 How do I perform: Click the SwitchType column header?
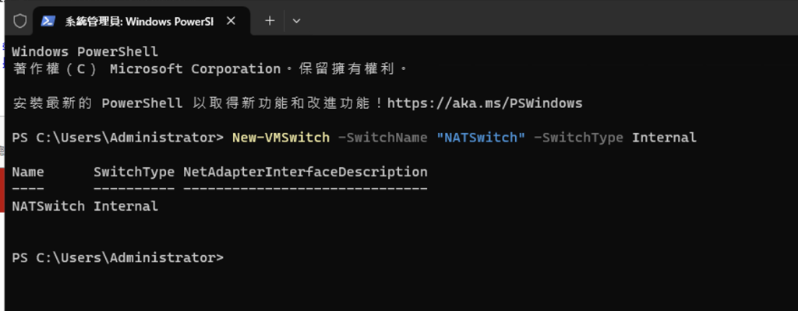point(134,171)
